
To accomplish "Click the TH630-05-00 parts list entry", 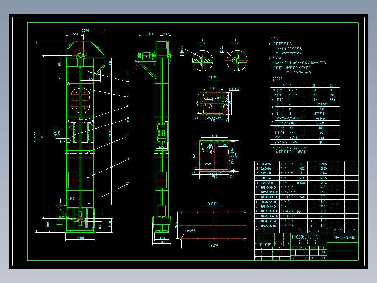I will (x=269, y=202).
